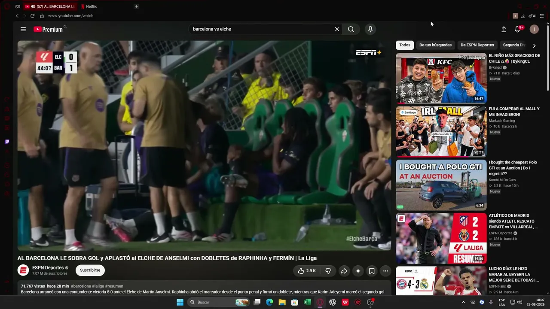This screenshot has height=309, width=550.
Task: Select the 'De tus búsquedas' chip
Action: pos(435,45)
